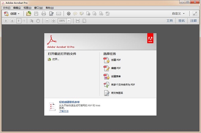The image size is (201, 133).
Task: Expand the zoom level dropdown arrow
Action: (x=69, y=21)
